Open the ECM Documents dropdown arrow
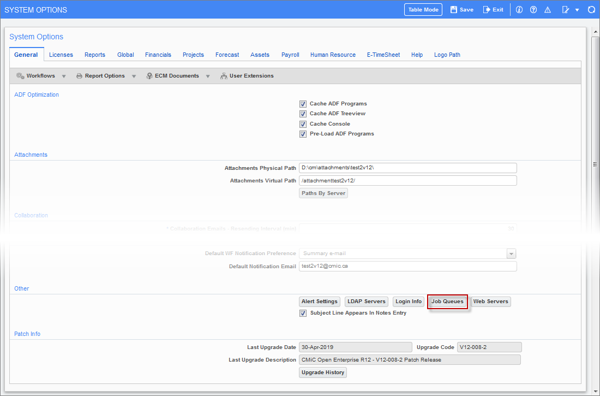Image resolution: width=600 pixels, height=396 pixels. (x=208, y=76)
